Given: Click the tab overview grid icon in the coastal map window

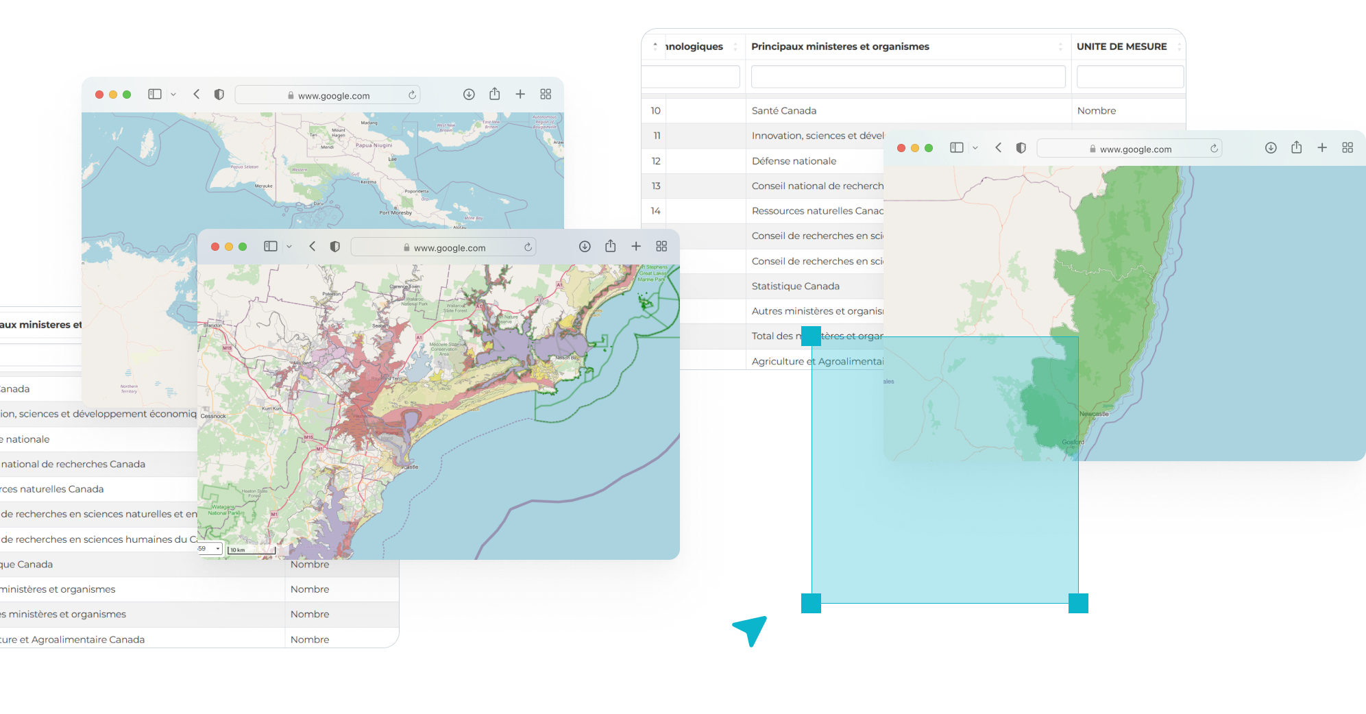Looking at the screenshot, I should click(x=661, y=246).
